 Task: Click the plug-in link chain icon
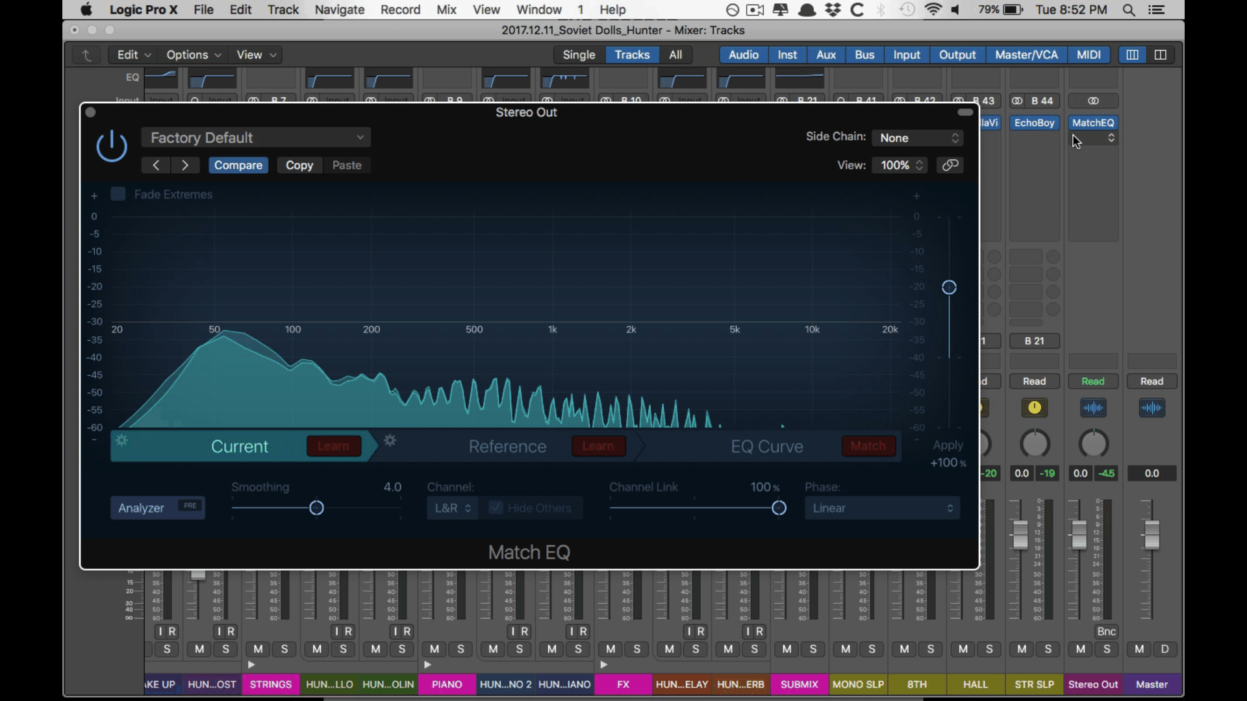tap(950, 165)
